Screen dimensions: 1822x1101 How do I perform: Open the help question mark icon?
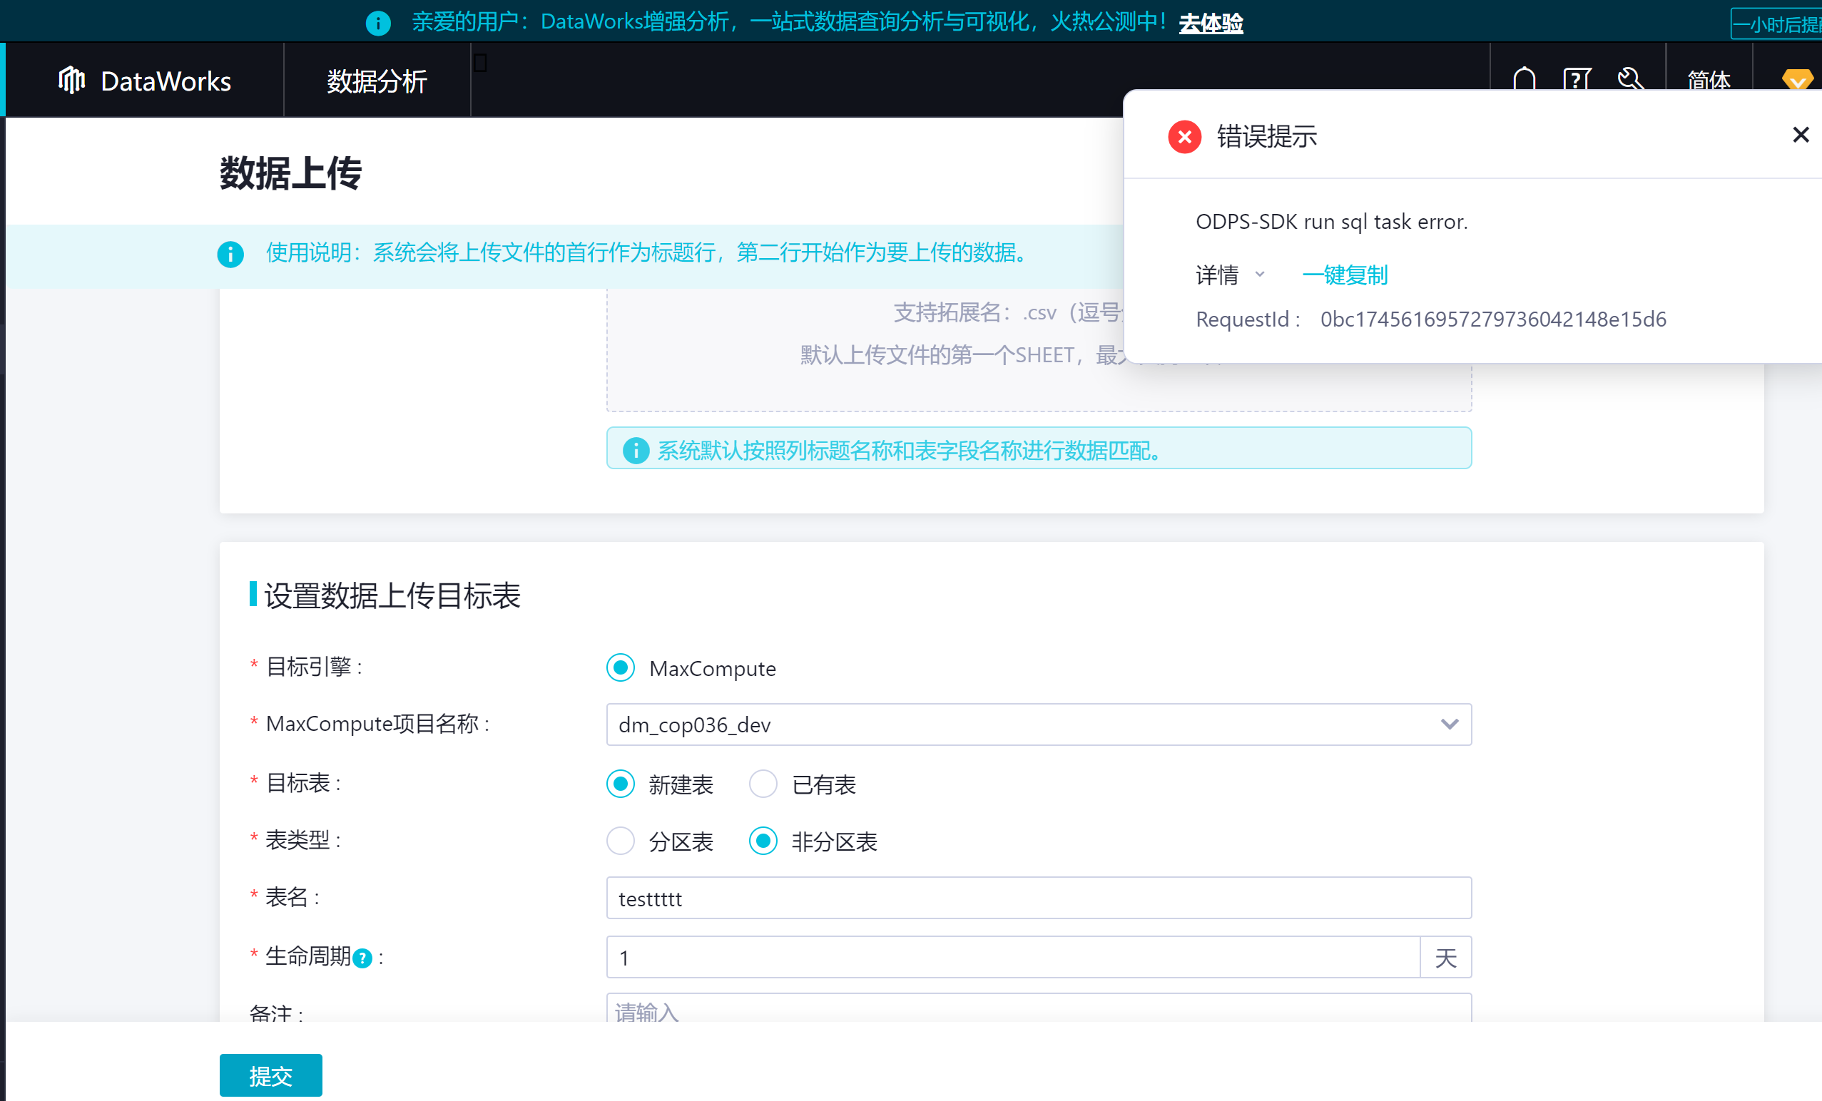point(1577,78)
